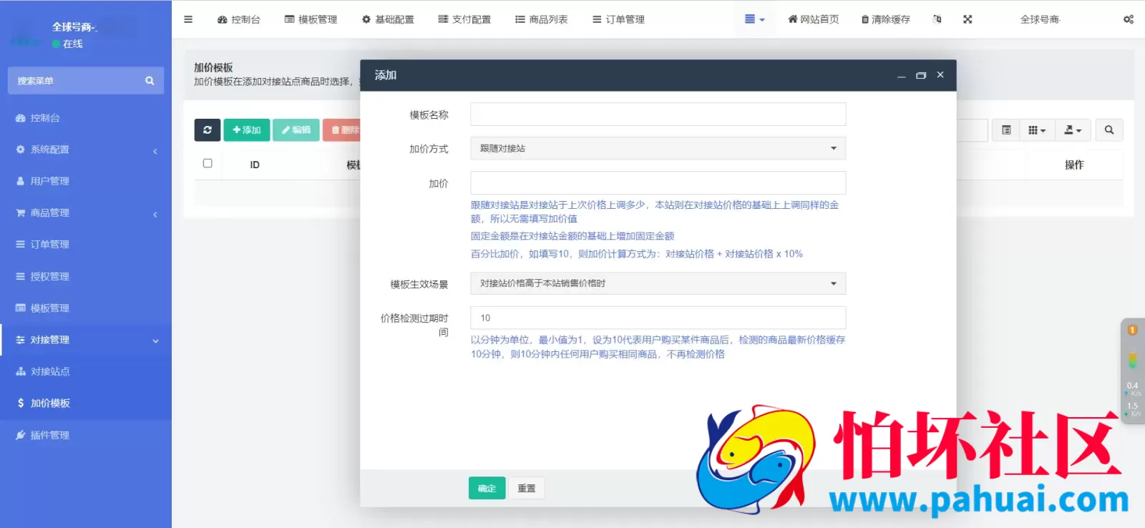Image resolution: width=1145 pixels, height=528 pixels.
Task: Click the orange badge icon on floating widget
Action: (x=1132, y=330)
